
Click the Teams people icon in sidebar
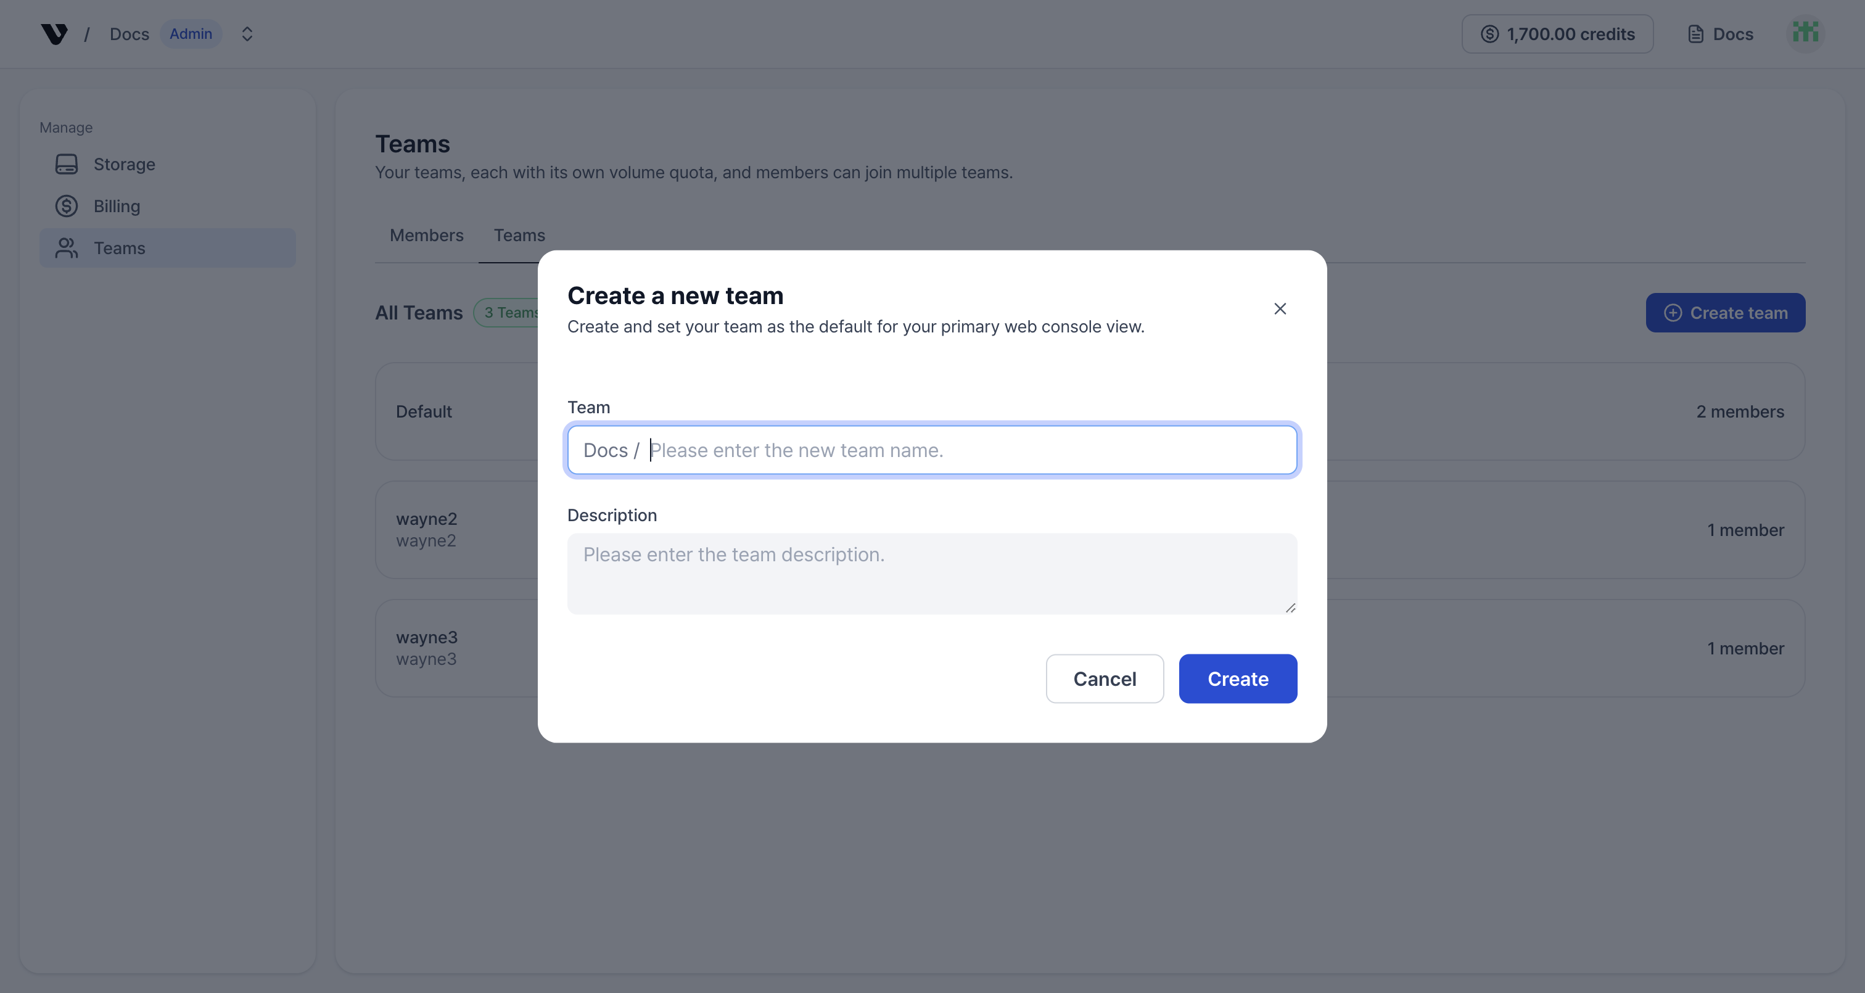point(67,248)
